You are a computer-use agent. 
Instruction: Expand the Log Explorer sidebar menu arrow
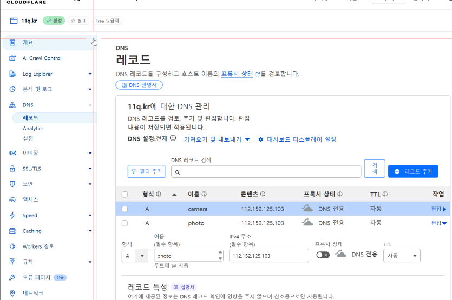pyautogui.click(x=90, y=74)
